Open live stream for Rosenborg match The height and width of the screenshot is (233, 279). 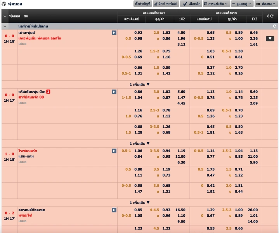click(114, 151)
